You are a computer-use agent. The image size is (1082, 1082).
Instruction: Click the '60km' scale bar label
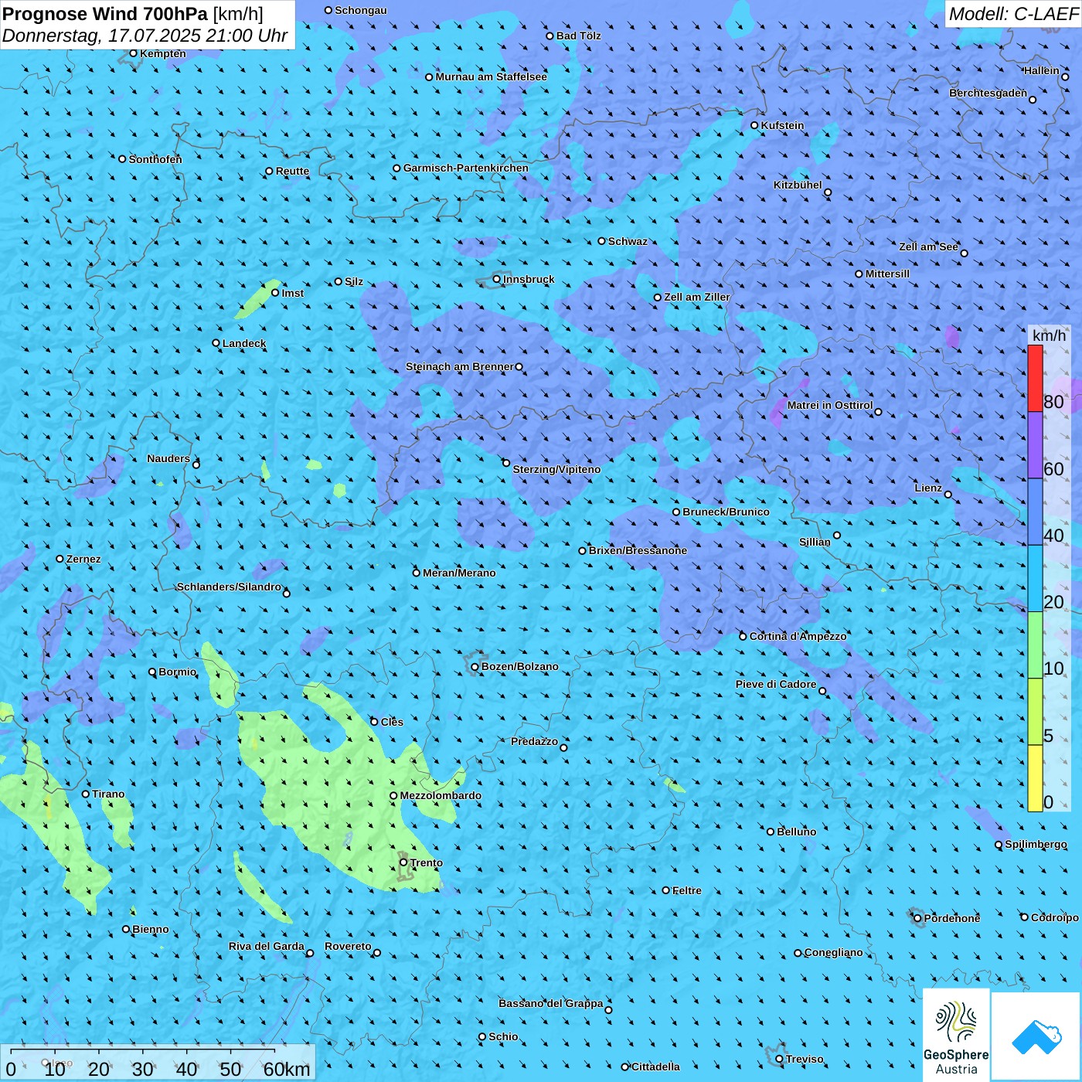(287, 1069)
